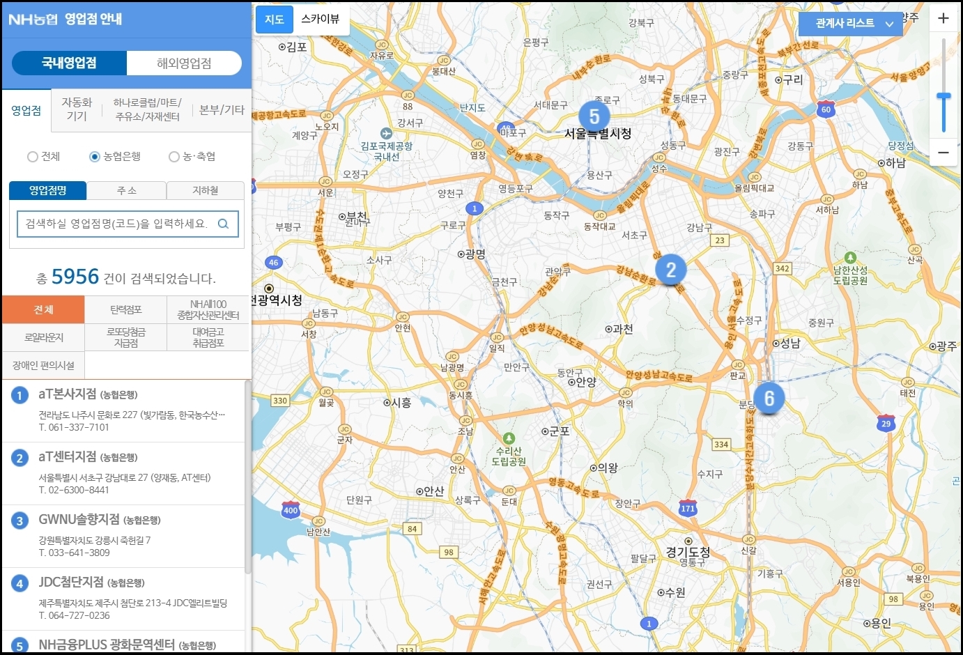Click phone number T. 061-337-7101
This screenshot has width=963, height=655.
[x=74, y=427]
